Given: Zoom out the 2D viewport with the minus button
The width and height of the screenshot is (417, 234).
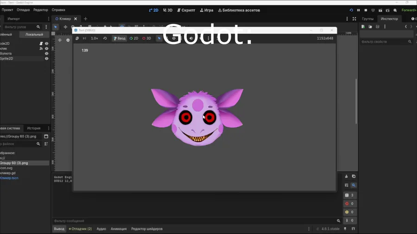Looking at the screenshot, I should 68,40.
